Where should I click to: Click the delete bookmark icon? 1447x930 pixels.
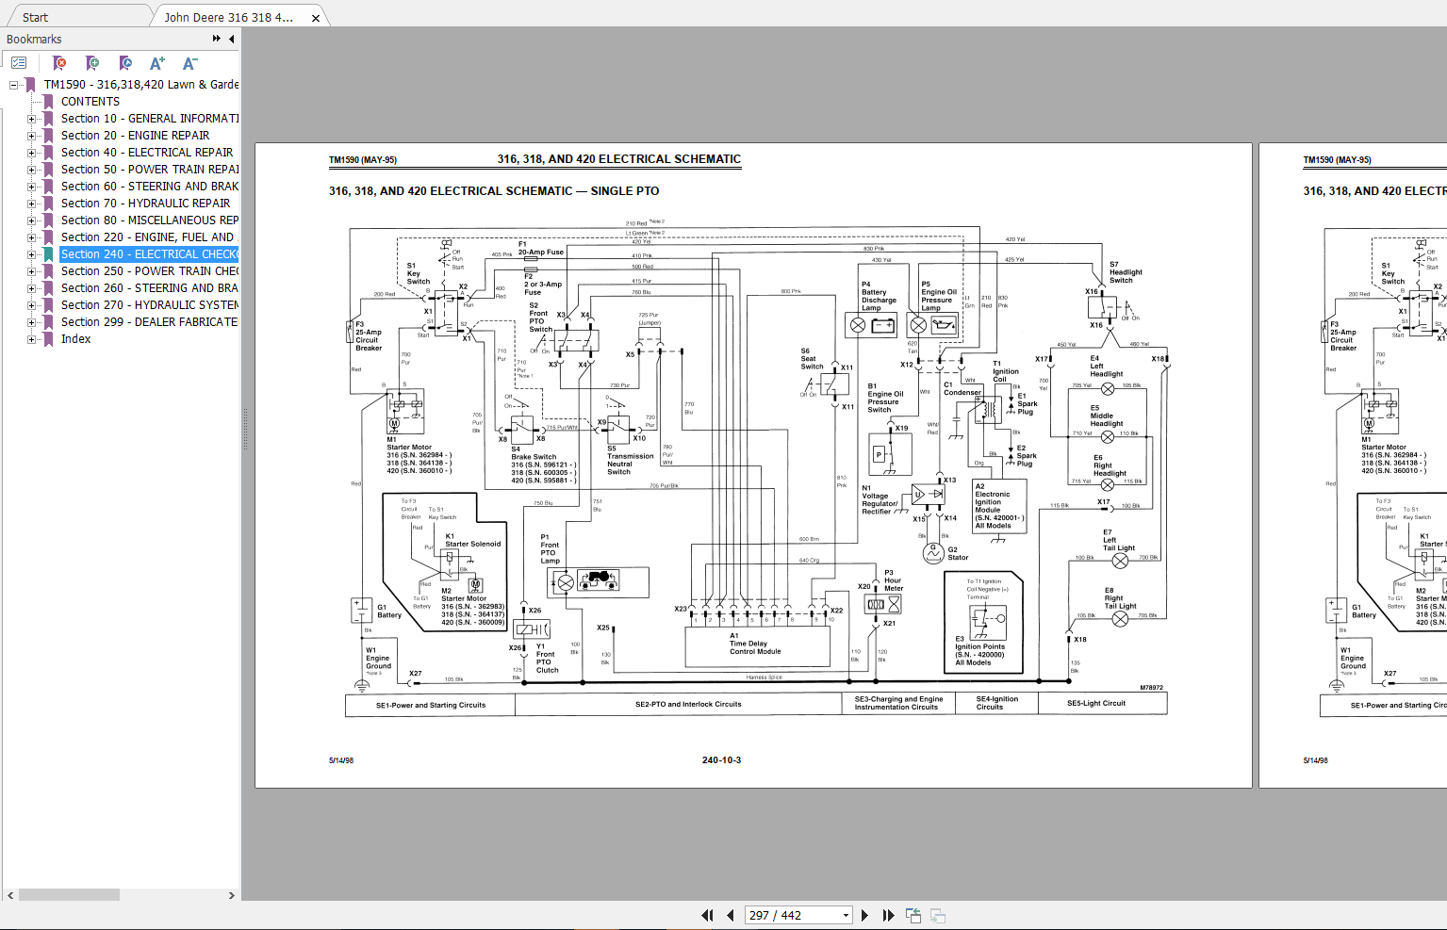(59, 63)
